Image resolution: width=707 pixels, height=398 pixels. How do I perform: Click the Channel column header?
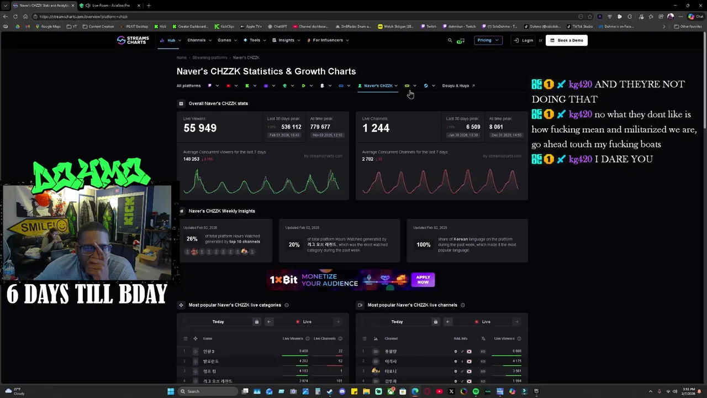391,338
